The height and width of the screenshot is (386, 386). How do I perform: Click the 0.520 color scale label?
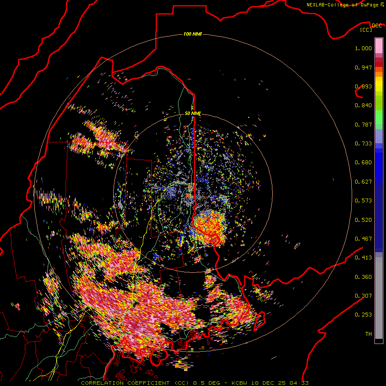point(363,220)
